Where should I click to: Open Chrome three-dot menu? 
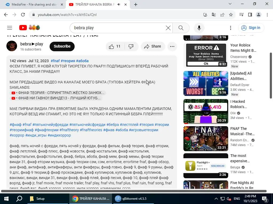tap(267, 15)
